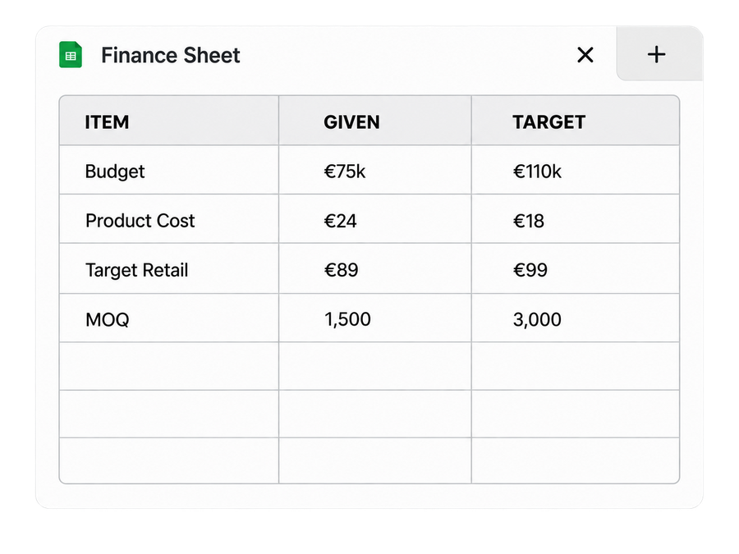Add a new tab with plus button

click(x=656, y=55)
